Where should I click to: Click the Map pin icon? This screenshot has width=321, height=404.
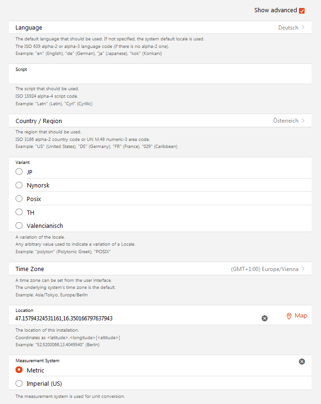[x=289, y=316]
